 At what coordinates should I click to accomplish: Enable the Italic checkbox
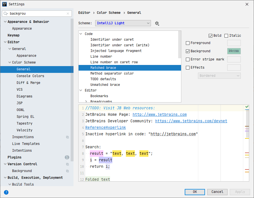click(x=226, y=36)
